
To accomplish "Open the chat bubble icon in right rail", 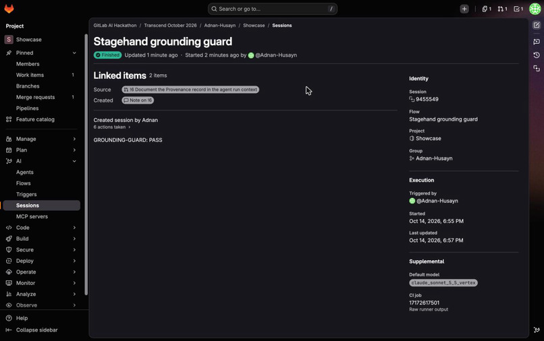I will click(537, 42).
